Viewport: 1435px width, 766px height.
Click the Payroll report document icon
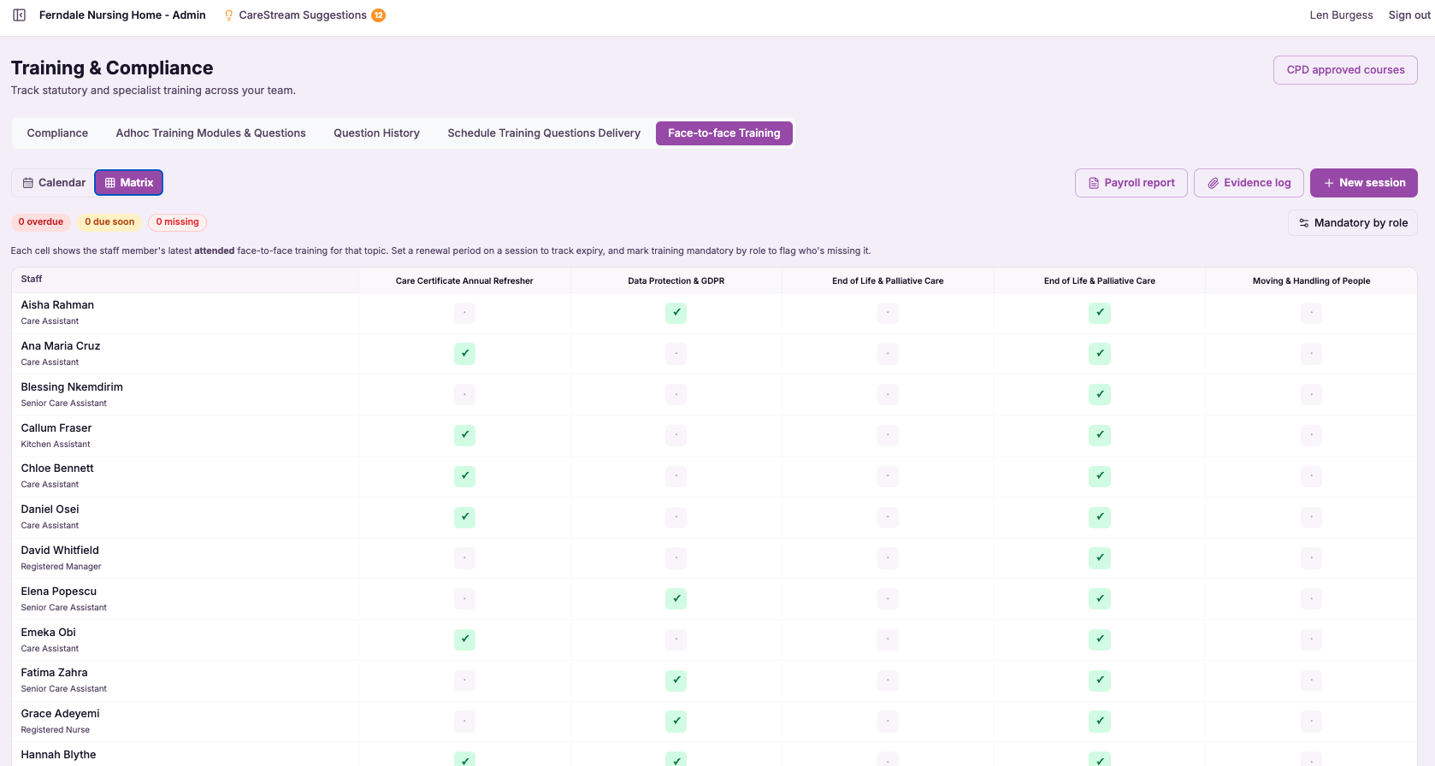[x=1094, y=183]
